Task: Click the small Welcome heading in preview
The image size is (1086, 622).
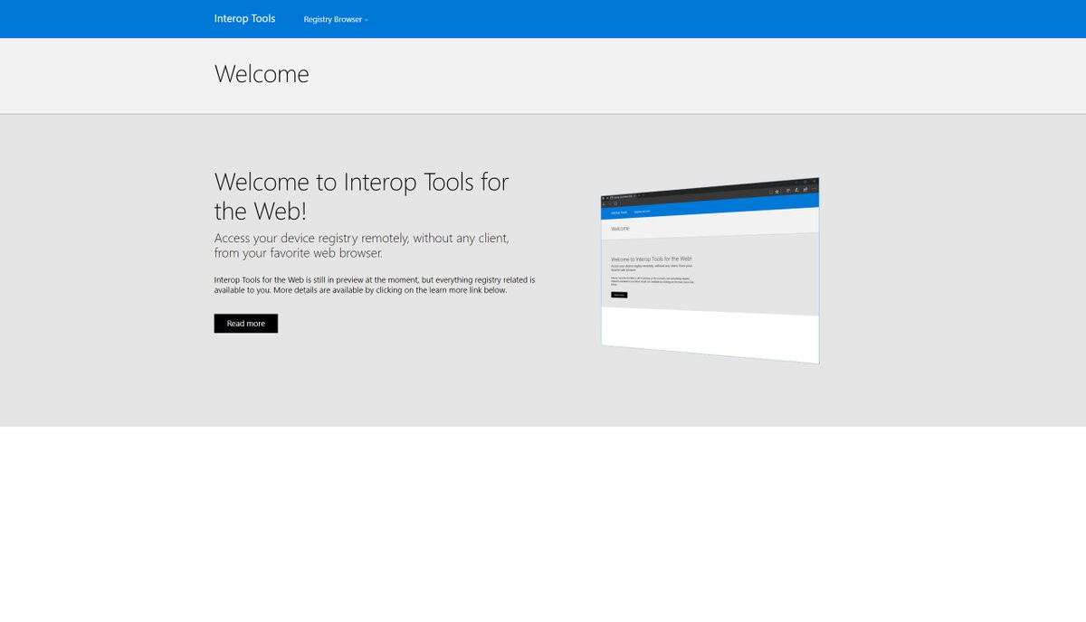Action: click(x=620, y=228)
